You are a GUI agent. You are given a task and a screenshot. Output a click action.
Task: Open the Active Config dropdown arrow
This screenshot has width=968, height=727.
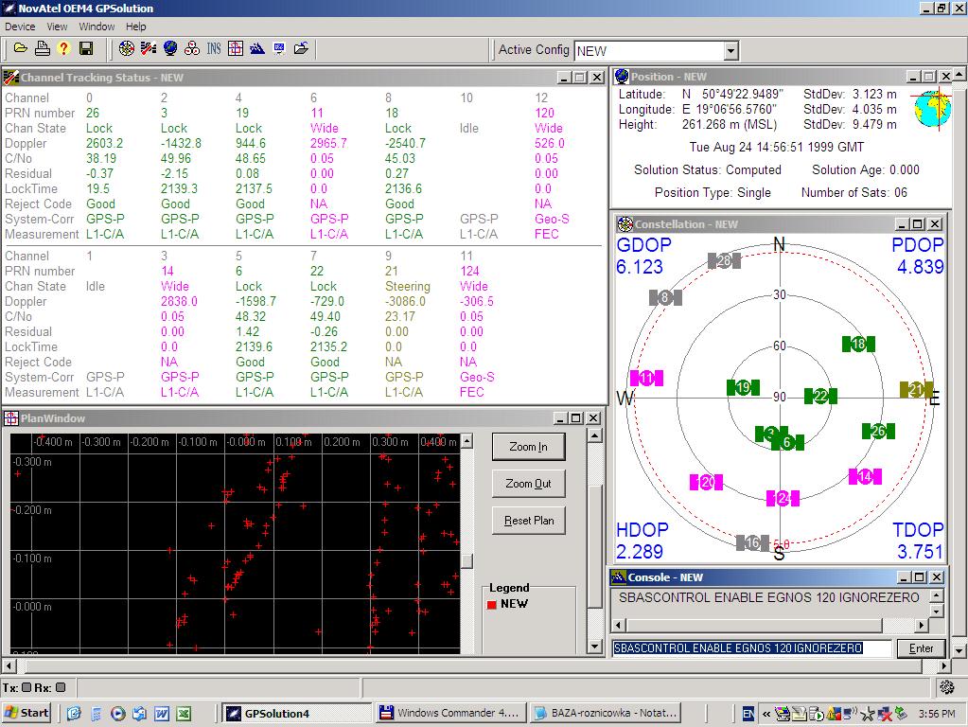point(730,51)
